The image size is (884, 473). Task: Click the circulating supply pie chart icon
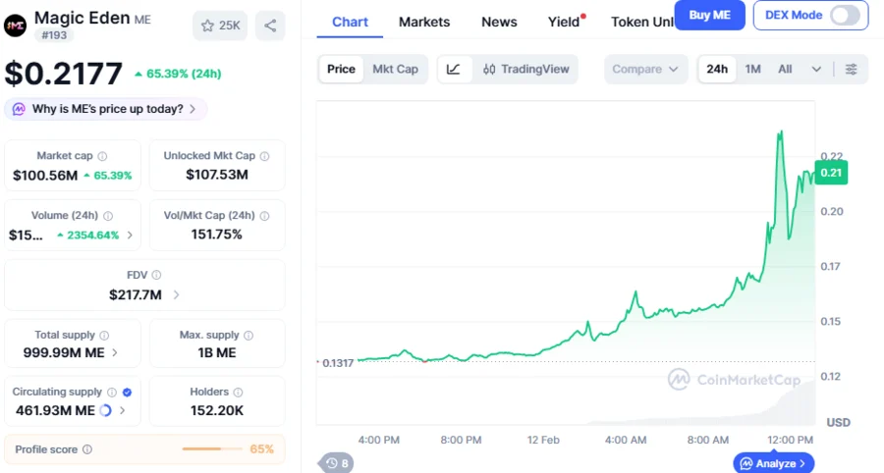click(x=106, y=410)
